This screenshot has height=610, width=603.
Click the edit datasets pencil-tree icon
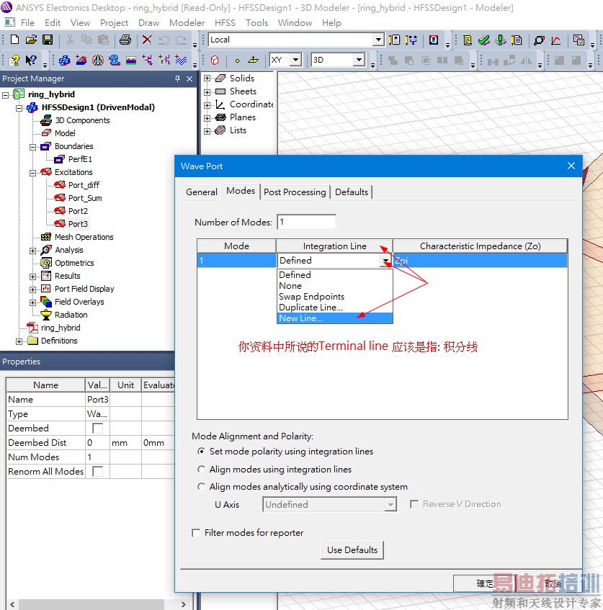(x=411, y=40)
